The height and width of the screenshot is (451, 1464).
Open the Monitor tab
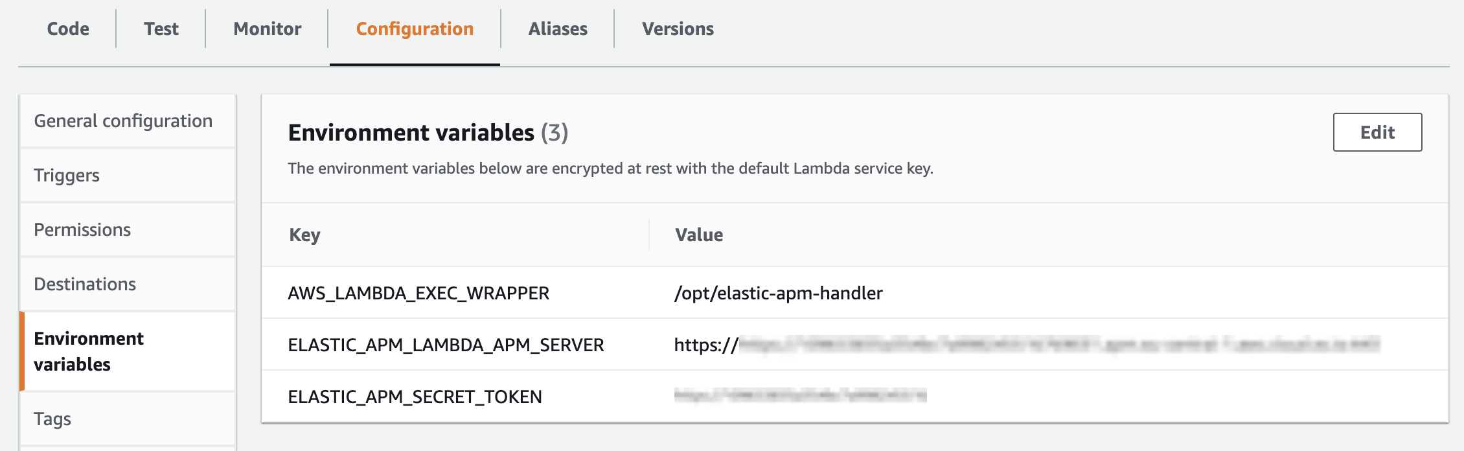point(267,29)
